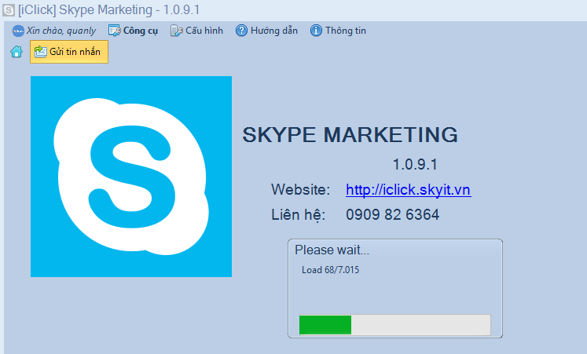Viewport: 587px width, 354px height.
Task: Click the large Skype logo image
Action: (131, 177)
